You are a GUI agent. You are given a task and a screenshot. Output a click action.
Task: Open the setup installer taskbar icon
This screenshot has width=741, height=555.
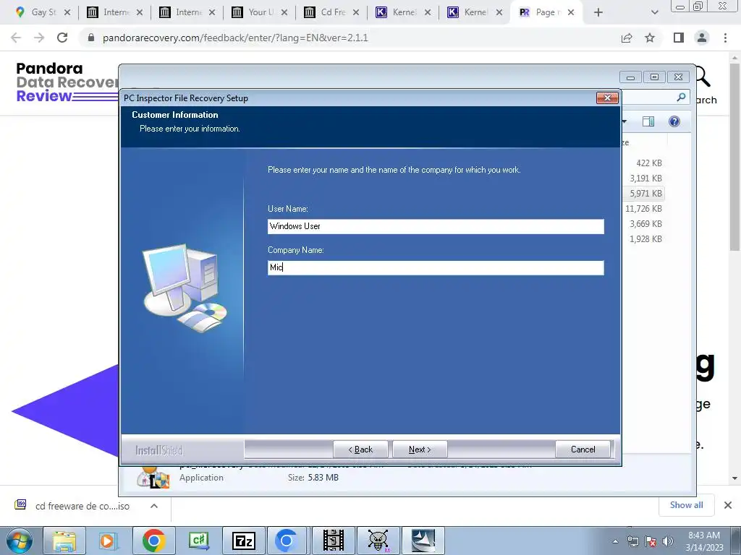point(423,541)
